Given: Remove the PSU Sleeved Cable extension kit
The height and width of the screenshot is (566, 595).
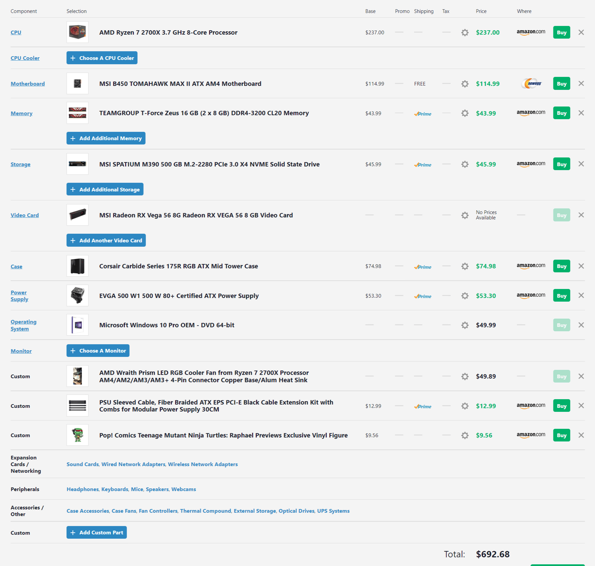Looking at the screenshot, I should pos(581,406).
